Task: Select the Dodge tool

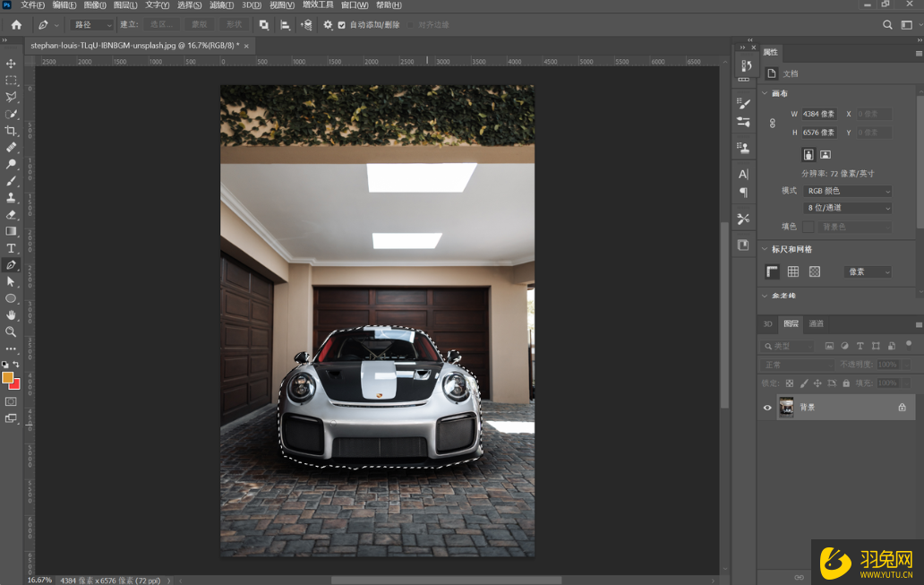Action: pos(11,164)
